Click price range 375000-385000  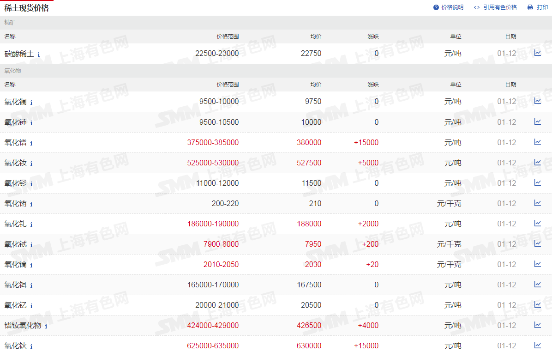tap(213, 142)
